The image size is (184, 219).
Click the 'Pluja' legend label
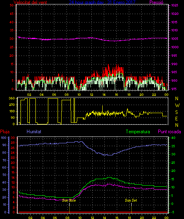[x=5, y=132]
